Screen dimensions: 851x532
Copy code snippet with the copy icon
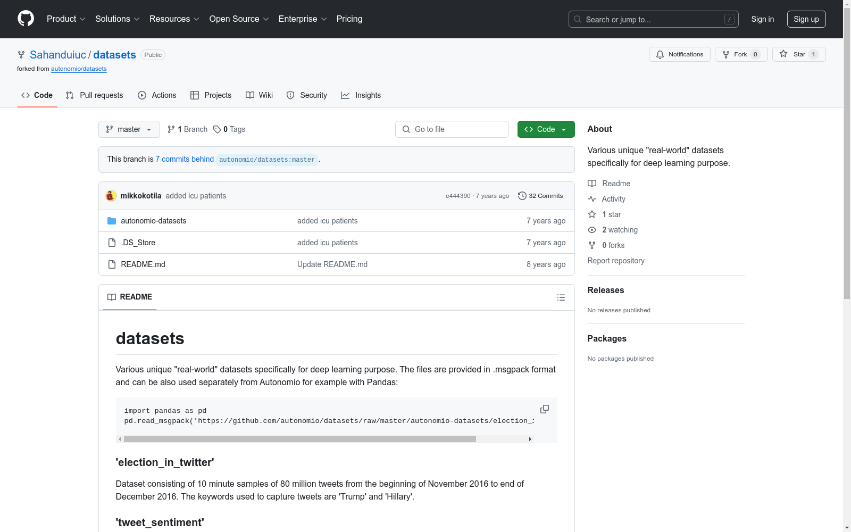coord(544,409)
